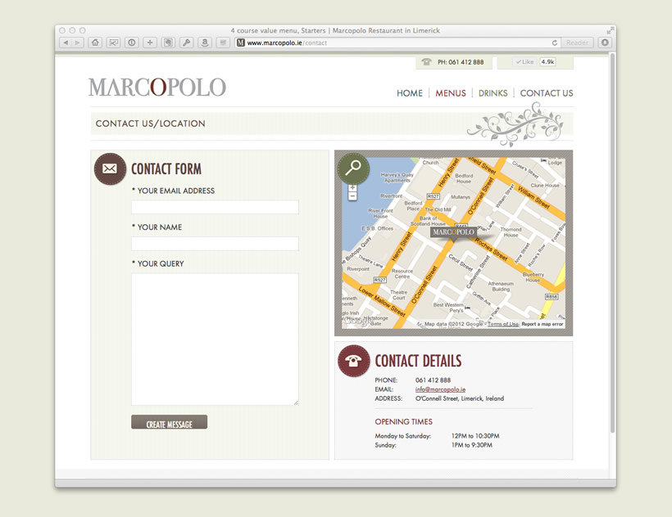Screen dimensions: 672x517
Task: Open the HOME navigation item
Action: [x=409, y=93]
